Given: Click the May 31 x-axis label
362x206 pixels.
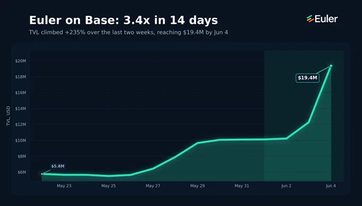Looking at the screenshot, I should click(242, 186).
